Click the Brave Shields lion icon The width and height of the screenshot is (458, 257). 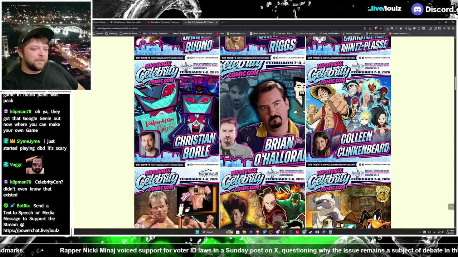coord(376,28)
